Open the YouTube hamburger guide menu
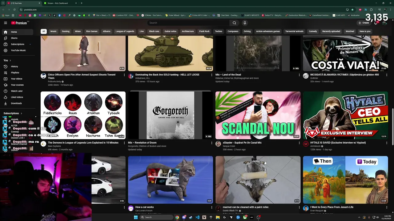The image size is (394, 221). (x=6, y=23)
